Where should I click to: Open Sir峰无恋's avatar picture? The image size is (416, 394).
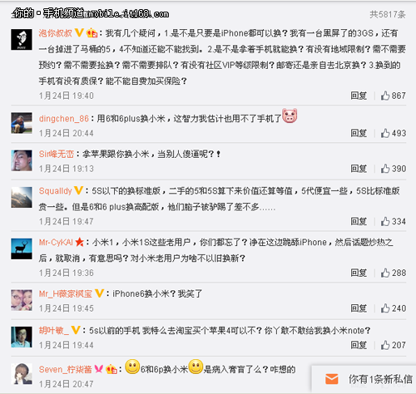click(x=22, y=160)
